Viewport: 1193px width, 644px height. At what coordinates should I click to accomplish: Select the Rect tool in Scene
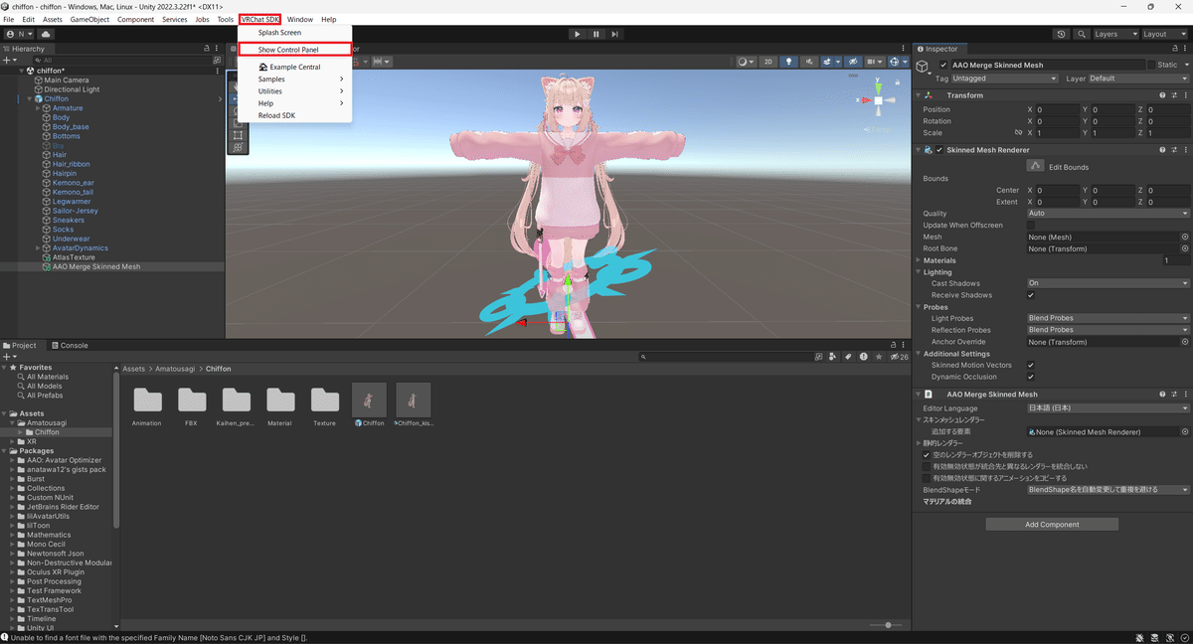[238, 134]
